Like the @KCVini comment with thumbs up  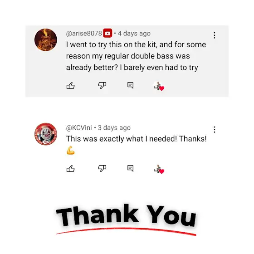(70, 168)
